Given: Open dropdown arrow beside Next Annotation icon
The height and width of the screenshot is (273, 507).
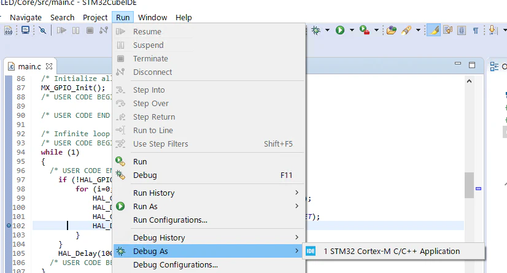Looking at the screenshot, I should 505,31.
